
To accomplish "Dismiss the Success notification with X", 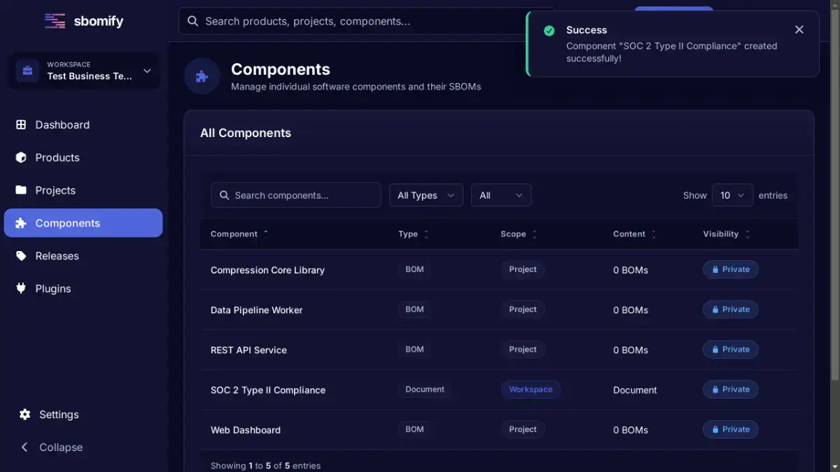I will click(x=799, y=29).
